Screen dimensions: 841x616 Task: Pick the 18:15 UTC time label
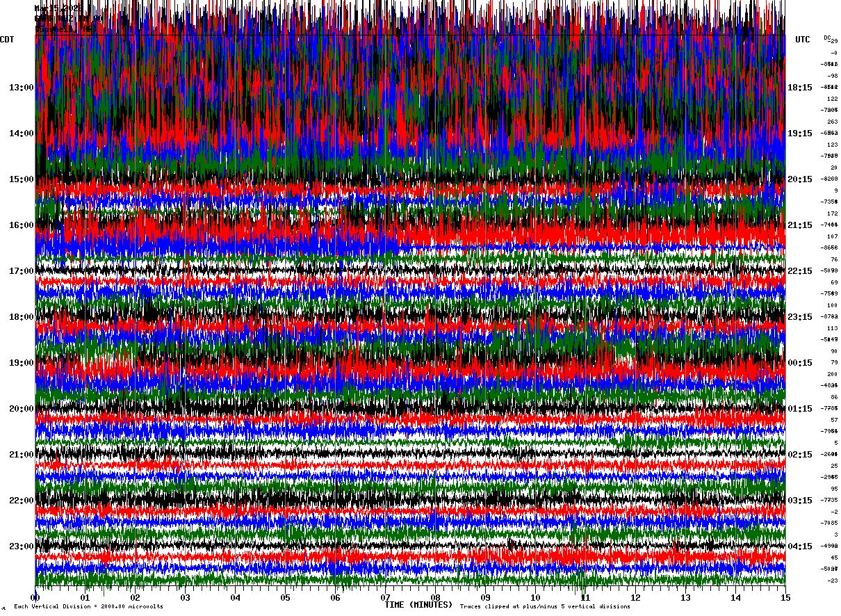[x=799, y=88]
